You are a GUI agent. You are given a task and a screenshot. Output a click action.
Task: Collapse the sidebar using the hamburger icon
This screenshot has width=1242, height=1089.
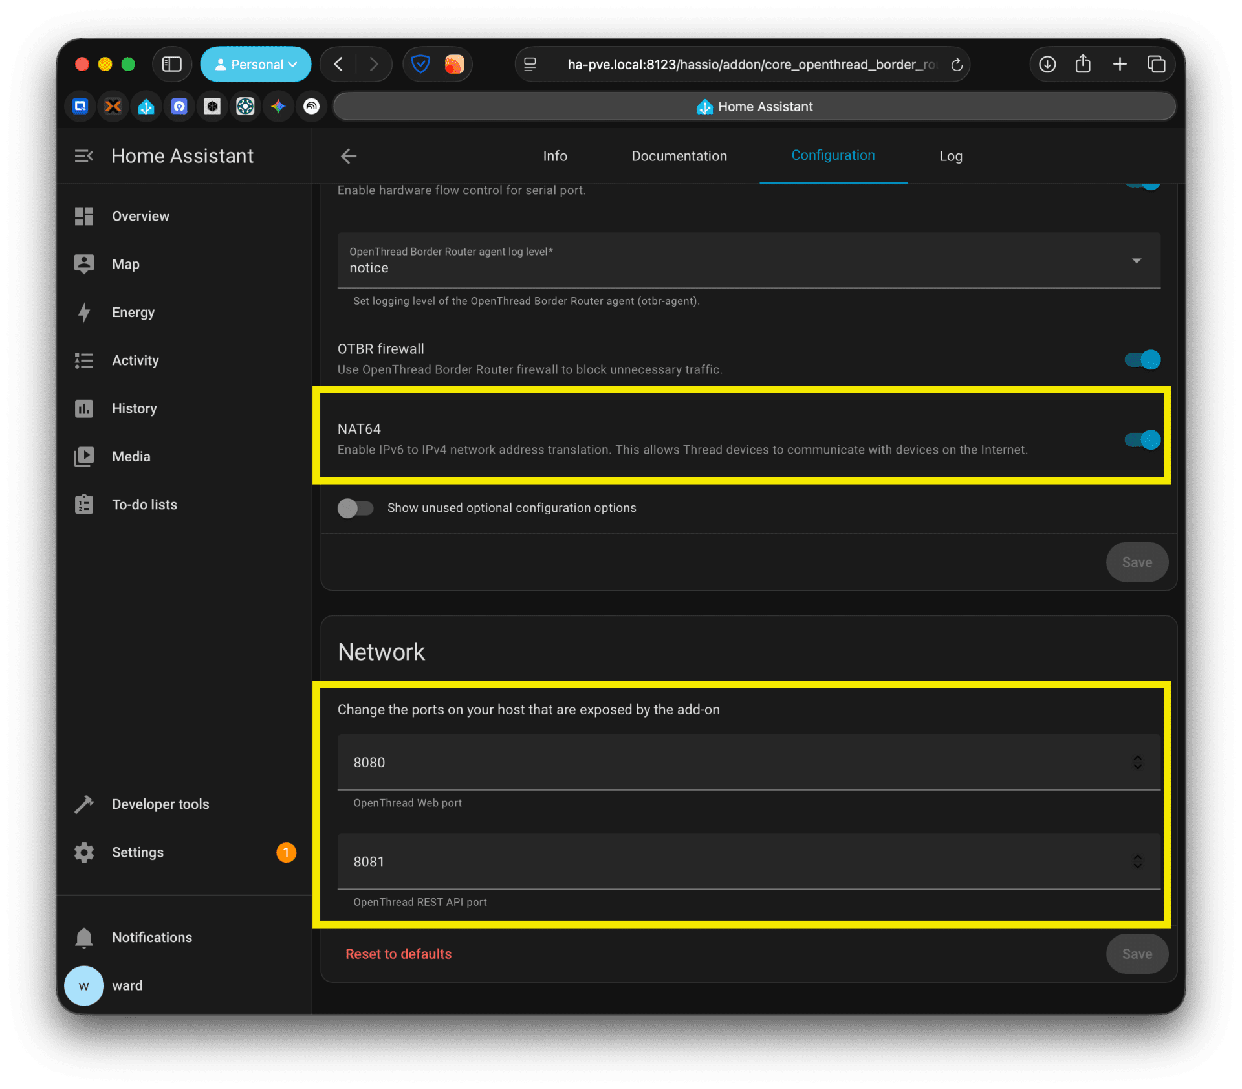click(x=84, y=155)
